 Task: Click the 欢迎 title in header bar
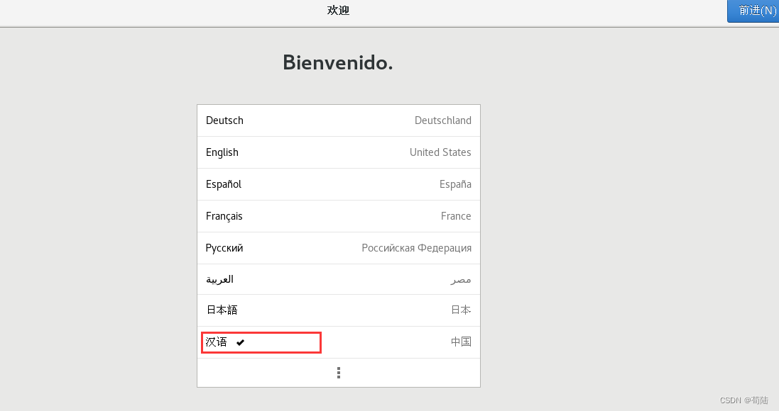point(338,11)
